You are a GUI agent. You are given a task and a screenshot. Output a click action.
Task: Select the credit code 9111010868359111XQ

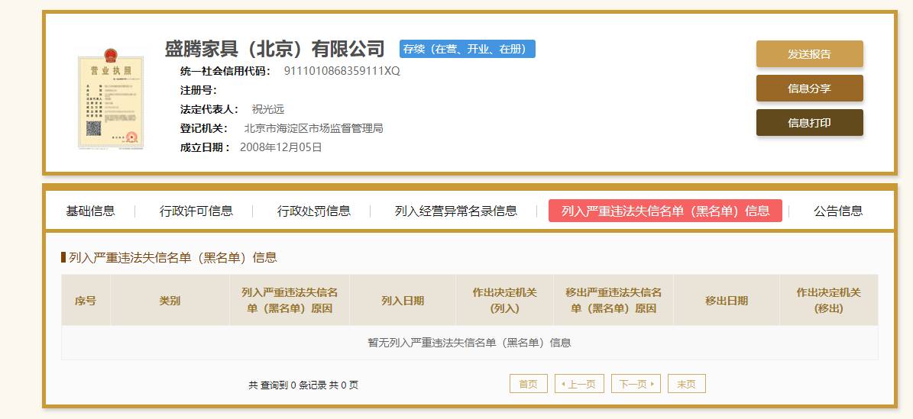[x=342, y=72]
